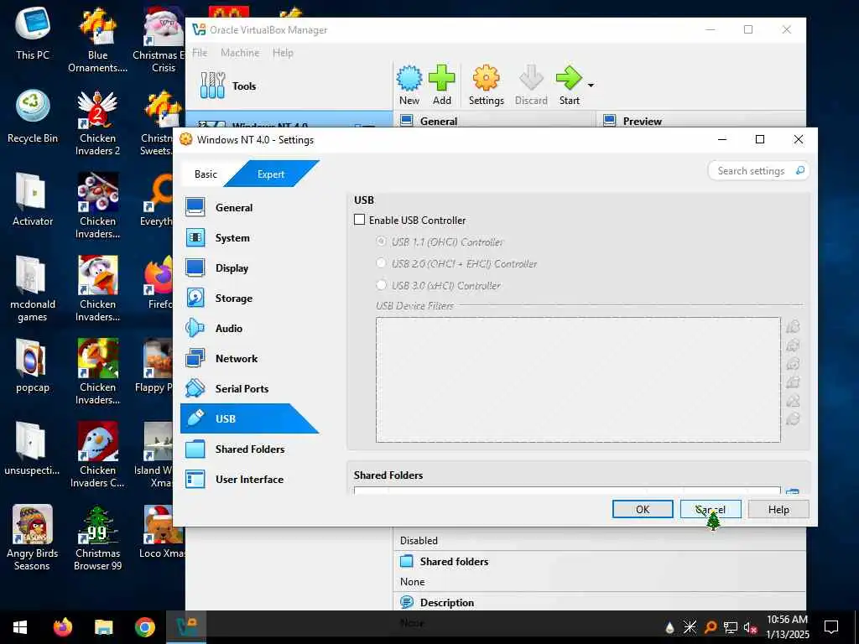Image resolution: width=859 pixels, height=644 pixels.
Task: Click the Help button in Settings dialog
Action: coord(778,509)
